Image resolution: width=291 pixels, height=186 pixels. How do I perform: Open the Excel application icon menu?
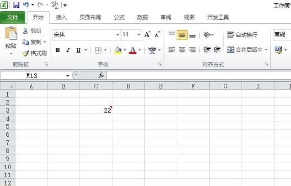4,5
